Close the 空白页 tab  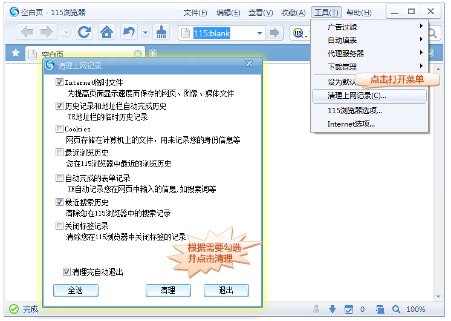138,53
